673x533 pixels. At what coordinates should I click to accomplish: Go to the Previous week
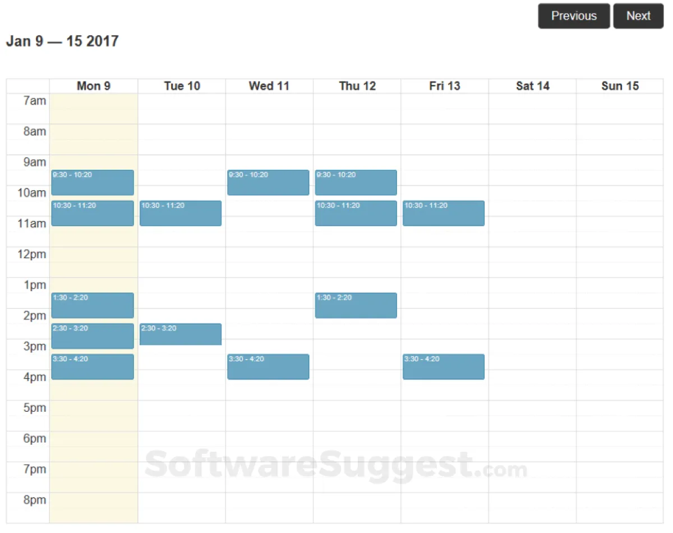(574, 16)
